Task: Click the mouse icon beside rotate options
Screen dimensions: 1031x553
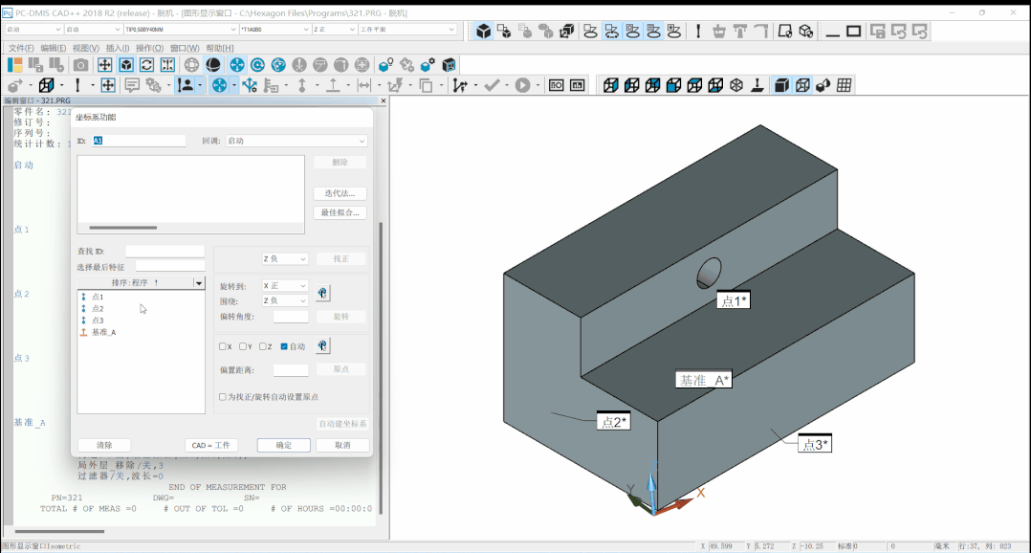Action: point(323,293)
